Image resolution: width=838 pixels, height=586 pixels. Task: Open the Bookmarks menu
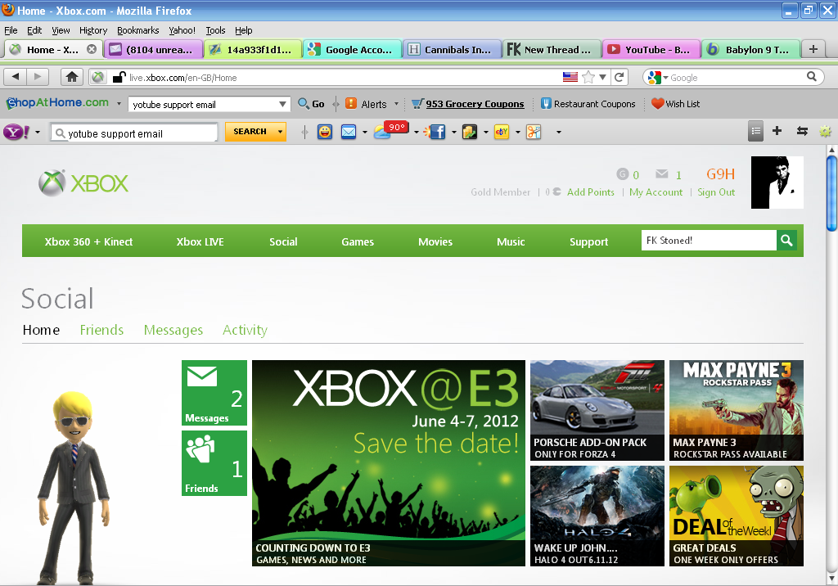pyautogui.click(x=137, y=30)
